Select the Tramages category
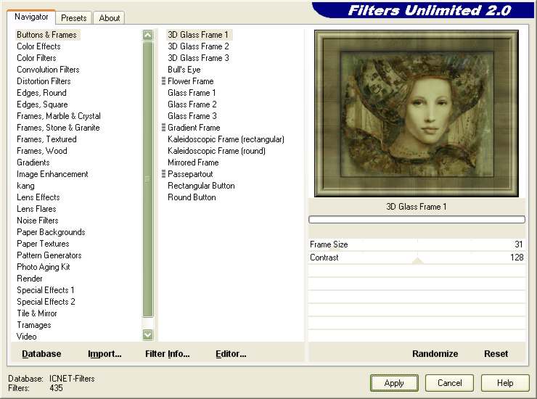 pos(34,325)
